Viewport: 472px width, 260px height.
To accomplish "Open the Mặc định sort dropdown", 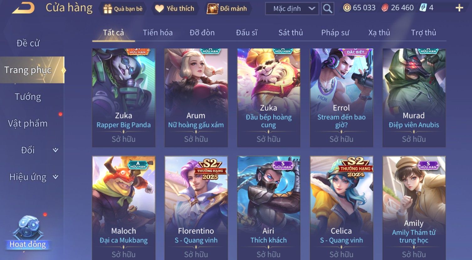I will (292, 8).
